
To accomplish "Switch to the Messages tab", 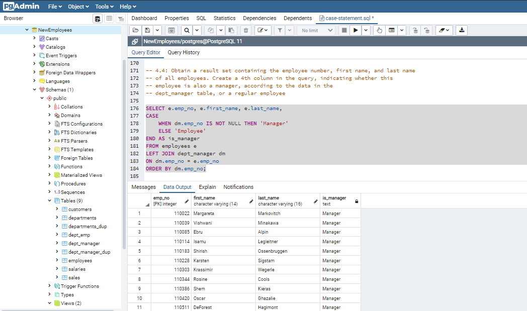I will (143, 187).
